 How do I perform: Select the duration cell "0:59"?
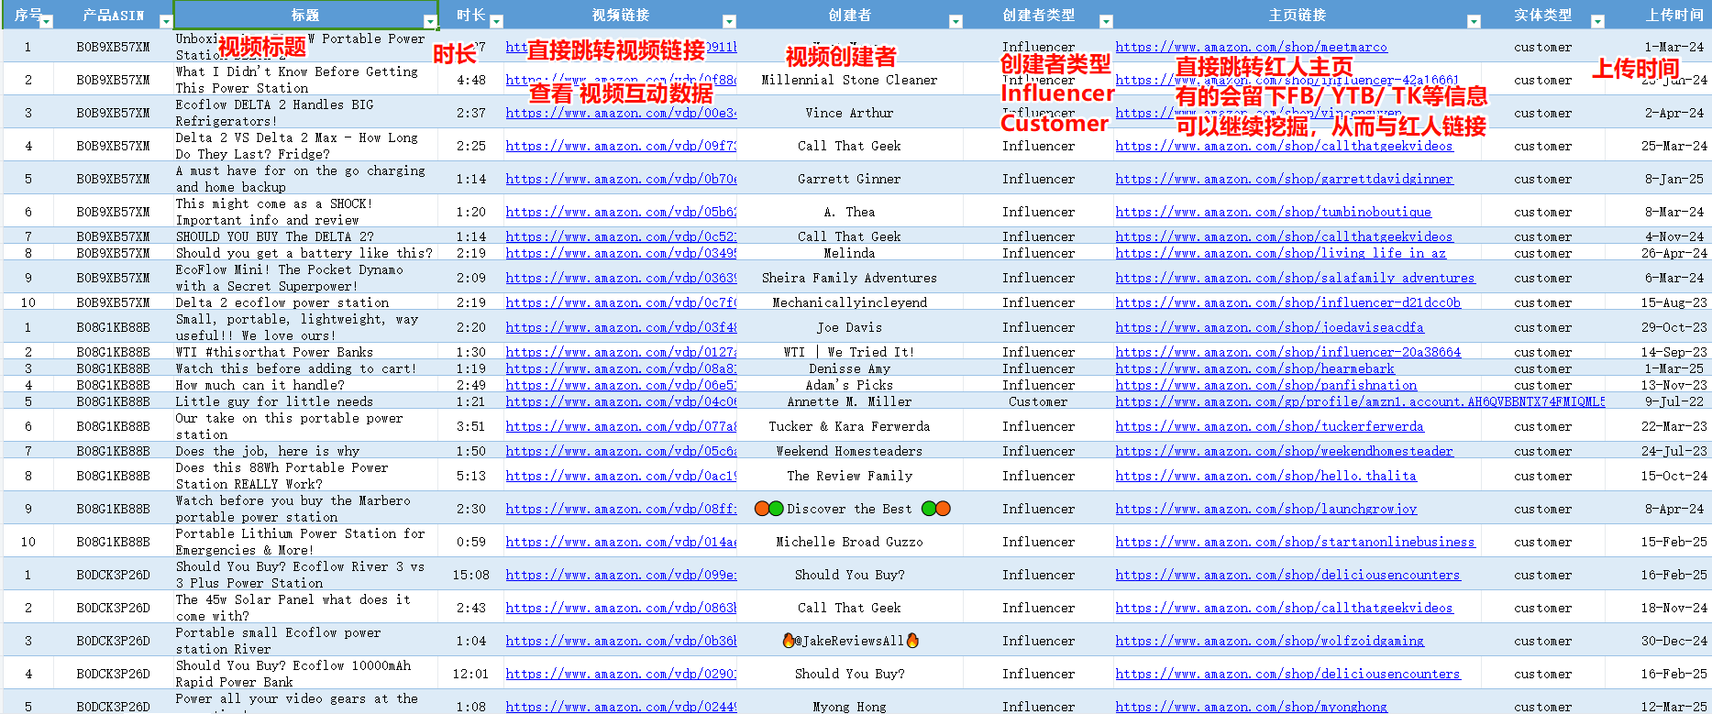click(471, 542)
